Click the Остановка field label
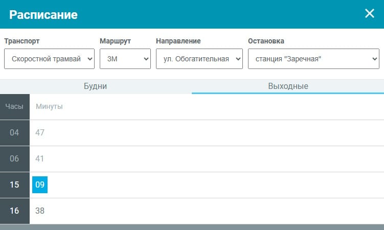384x230 pixels. click(266, 41)
